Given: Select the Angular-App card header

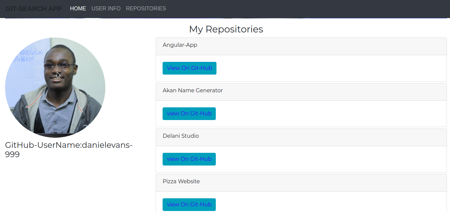Looking at the screenshot, I should coord(301,46).
